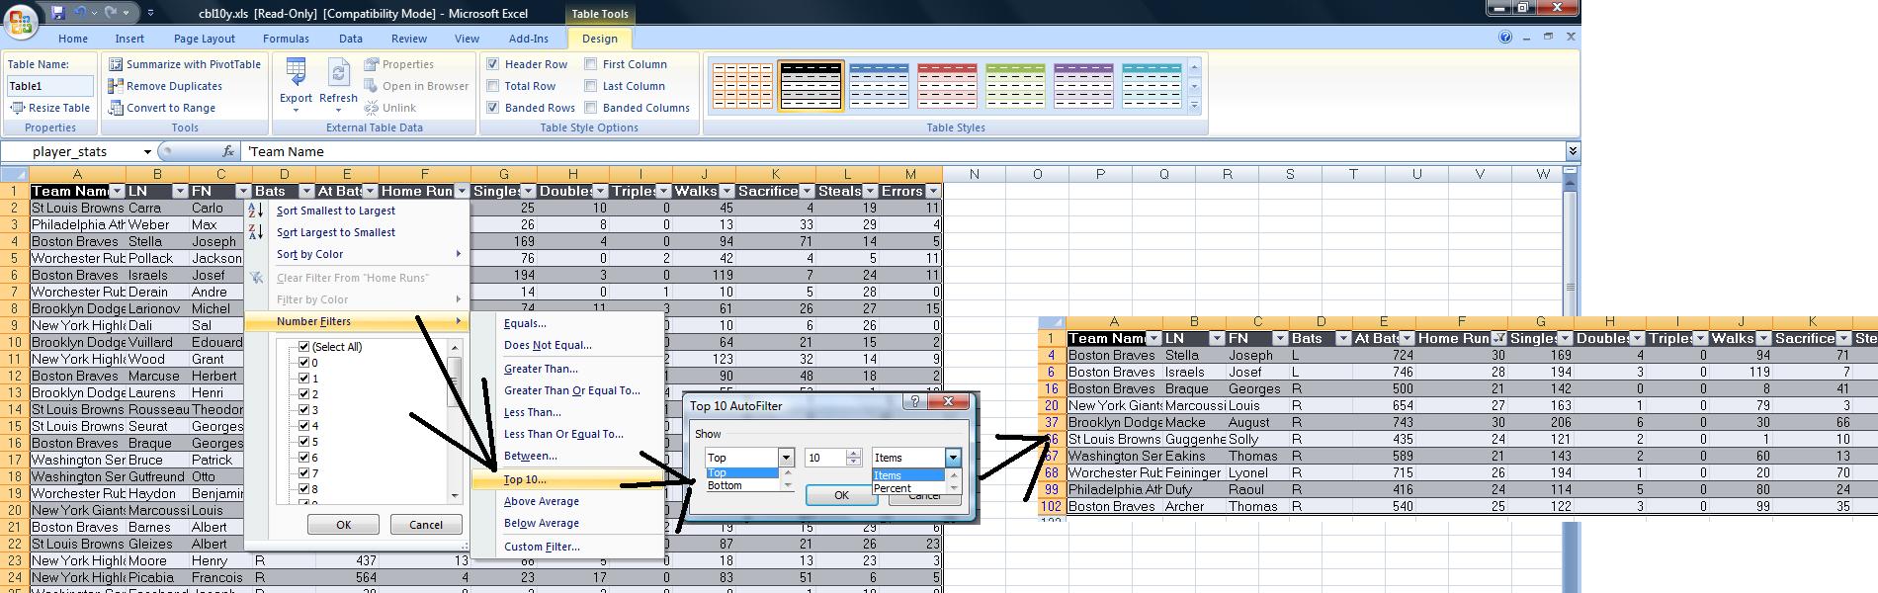Open the Excel Help question mark
This screenshot has width=1878, height=593.
[x=1505, y=38]
